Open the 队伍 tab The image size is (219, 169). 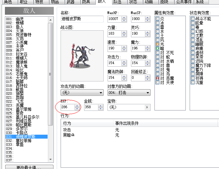coord(120,2)
